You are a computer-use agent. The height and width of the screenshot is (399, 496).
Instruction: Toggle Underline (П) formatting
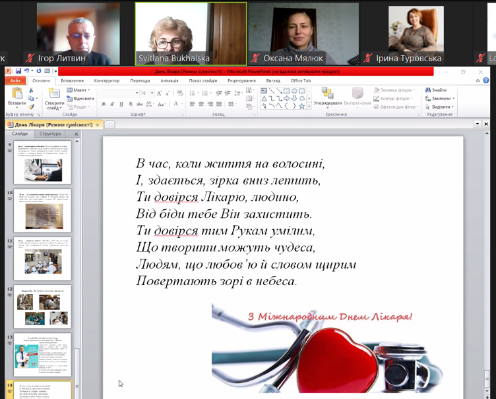(121, 104)
